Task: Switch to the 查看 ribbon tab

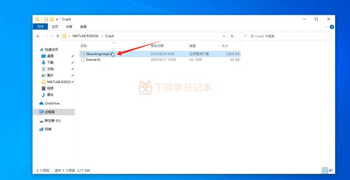Action: [83, 27]
